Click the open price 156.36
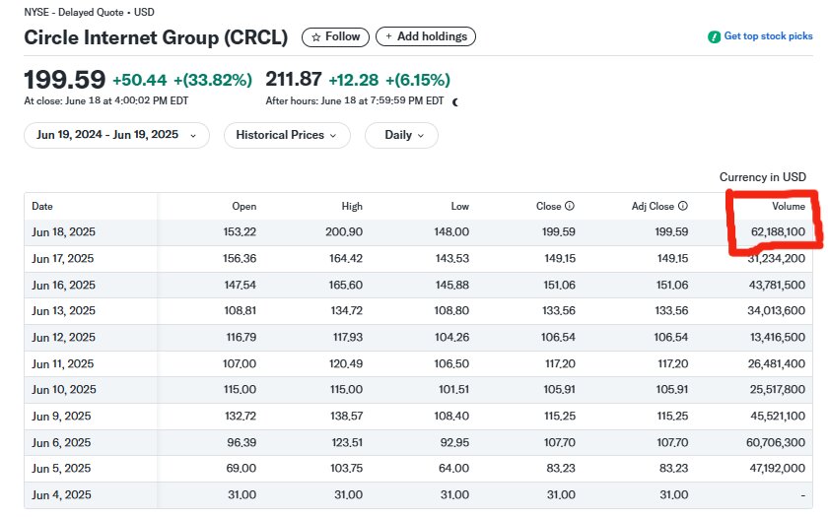This screenshot has height=517, width=828. point(240,258)
